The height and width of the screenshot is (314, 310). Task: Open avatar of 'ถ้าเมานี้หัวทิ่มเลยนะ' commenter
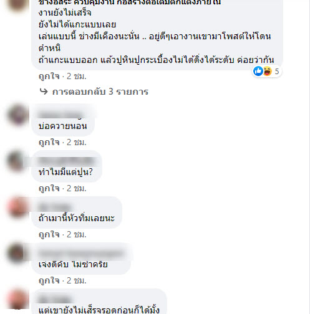tap(17, 207)
